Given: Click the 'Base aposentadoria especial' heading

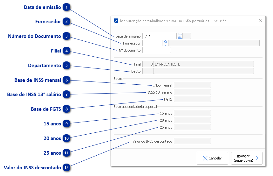Looking at the screenshot, I should [135, 107].
